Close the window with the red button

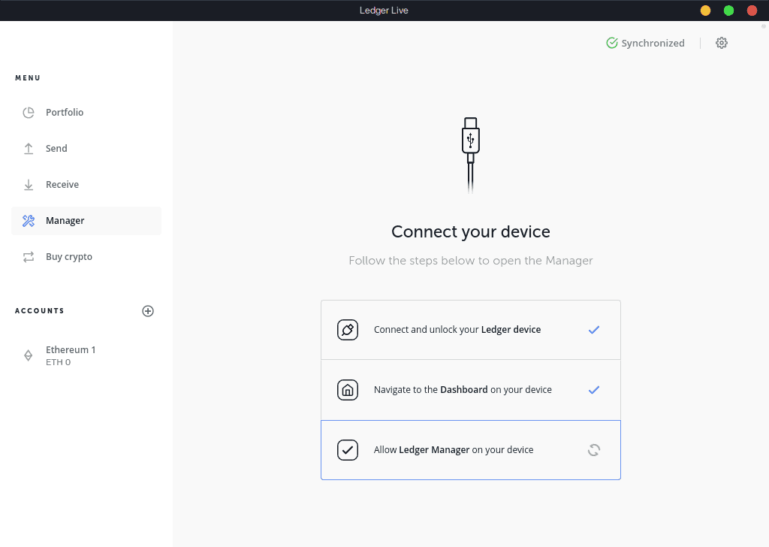[x=752, y=11]
